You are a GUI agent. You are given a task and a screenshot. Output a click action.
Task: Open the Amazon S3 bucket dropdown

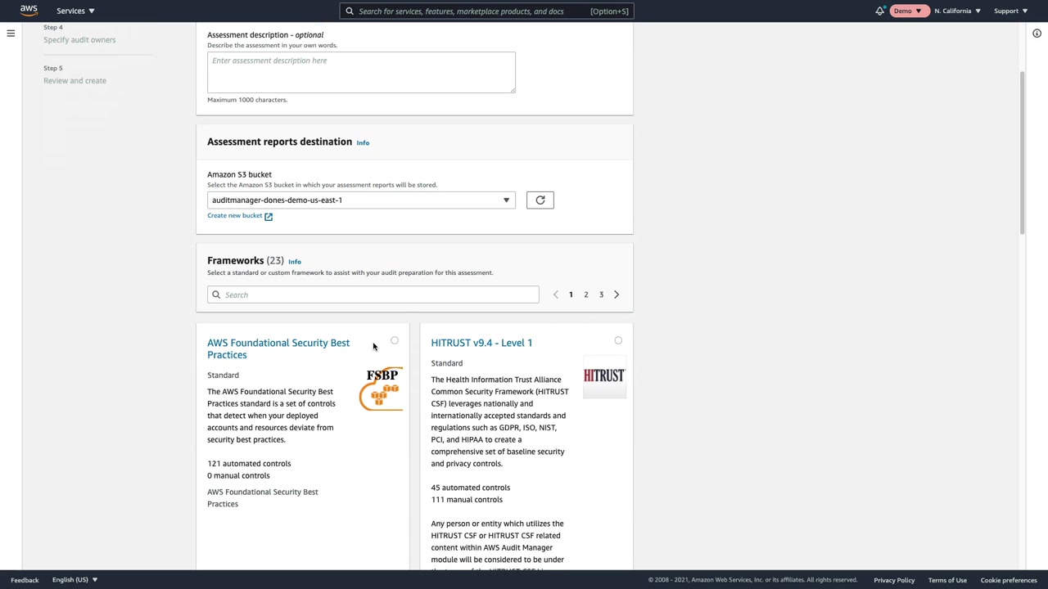point(361,200)
